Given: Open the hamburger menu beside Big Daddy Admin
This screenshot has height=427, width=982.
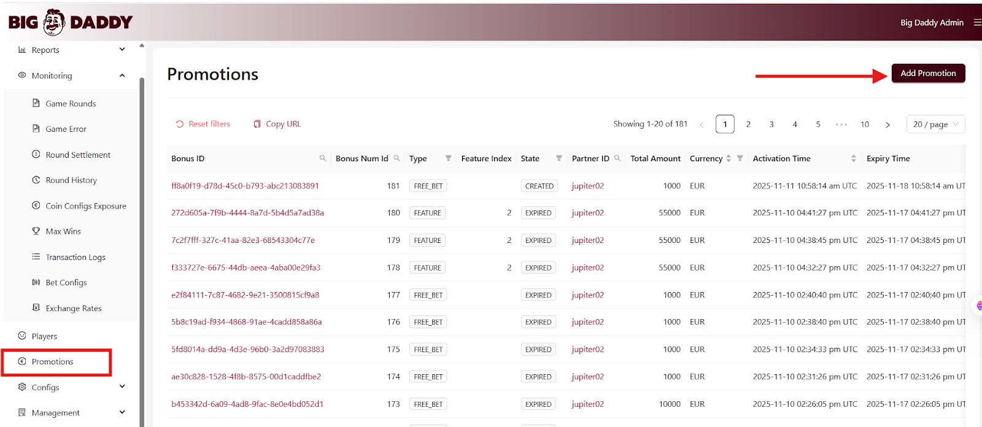Looking at the screenshot, I should tap(977, 22).
